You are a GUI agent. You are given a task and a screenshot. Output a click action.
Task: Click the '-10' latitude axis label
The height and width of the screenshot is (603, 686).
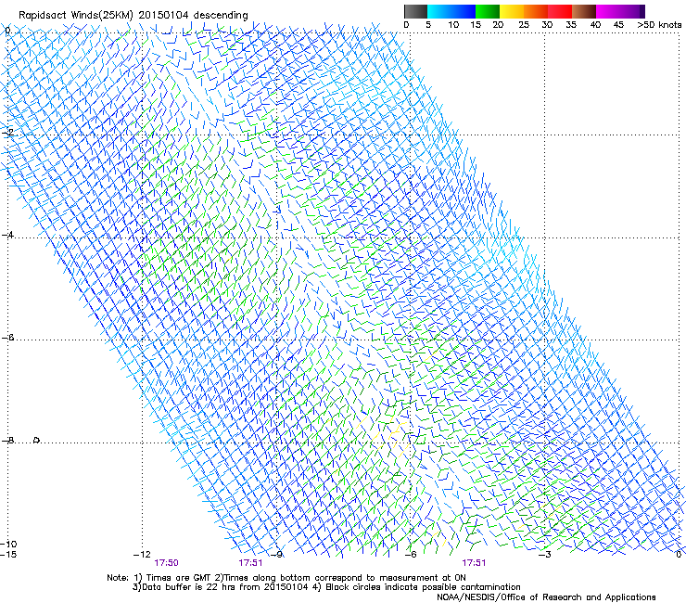coord(8,545)
